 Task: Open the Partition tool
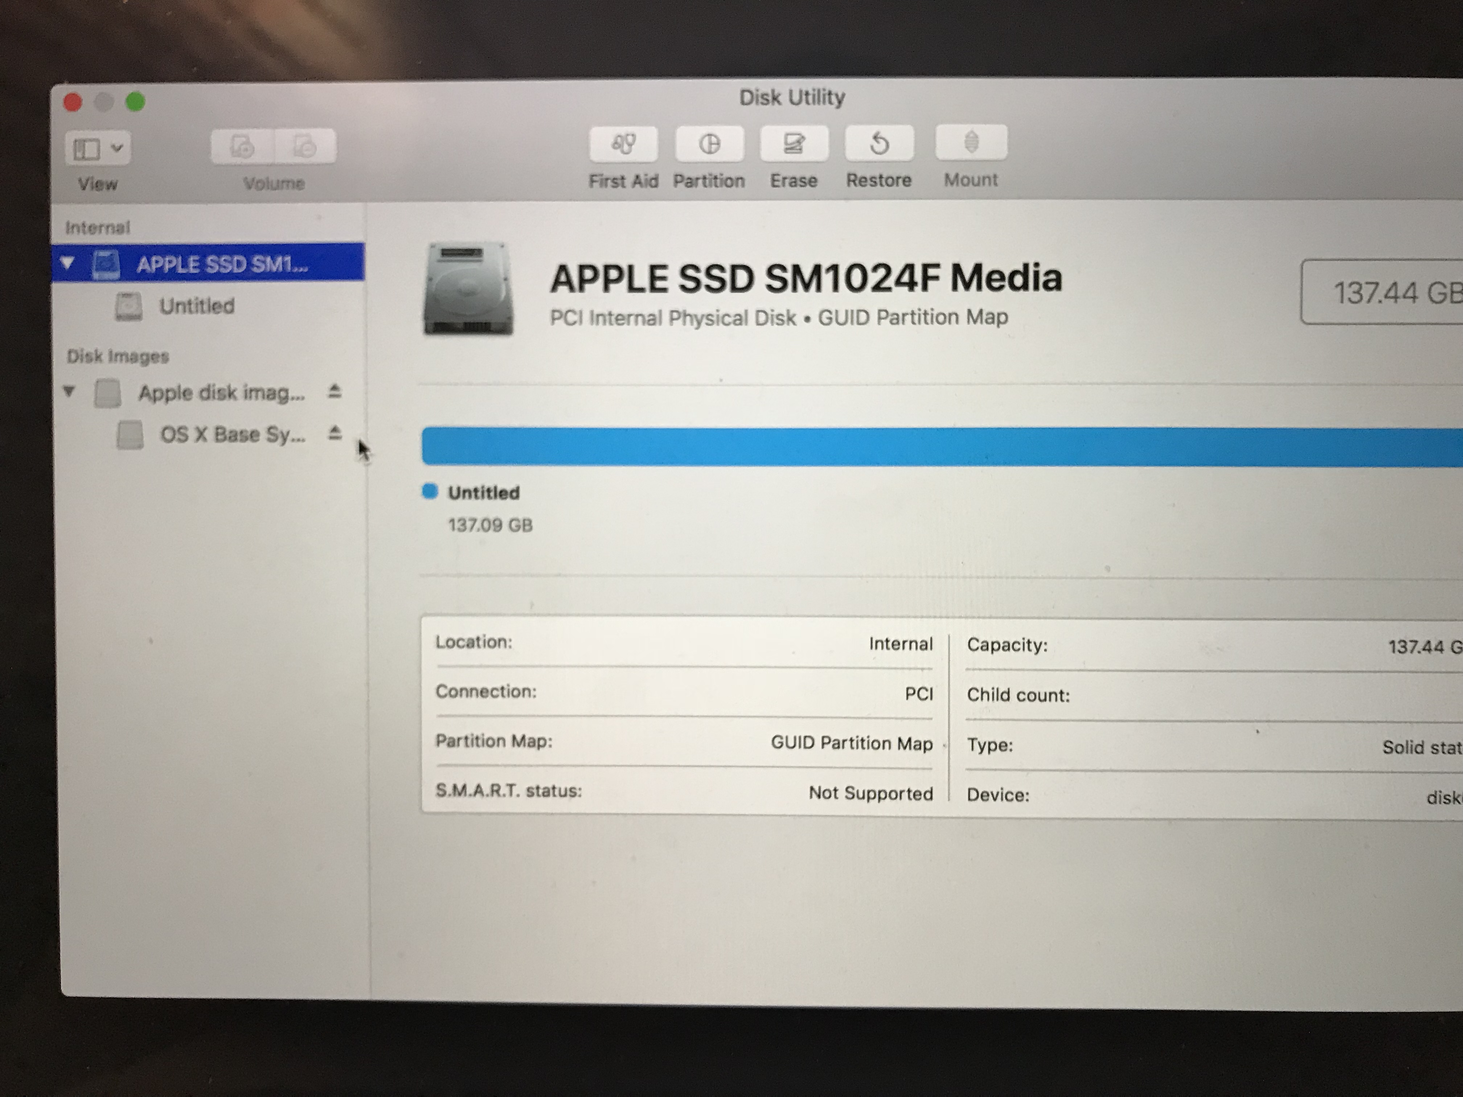709,144
